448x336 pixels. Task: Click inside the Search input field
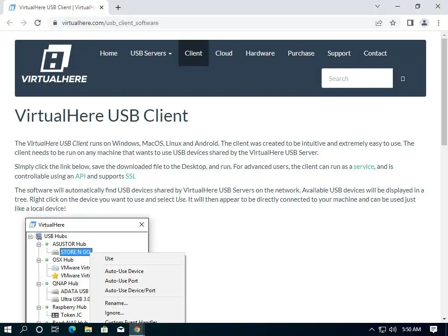357,78
